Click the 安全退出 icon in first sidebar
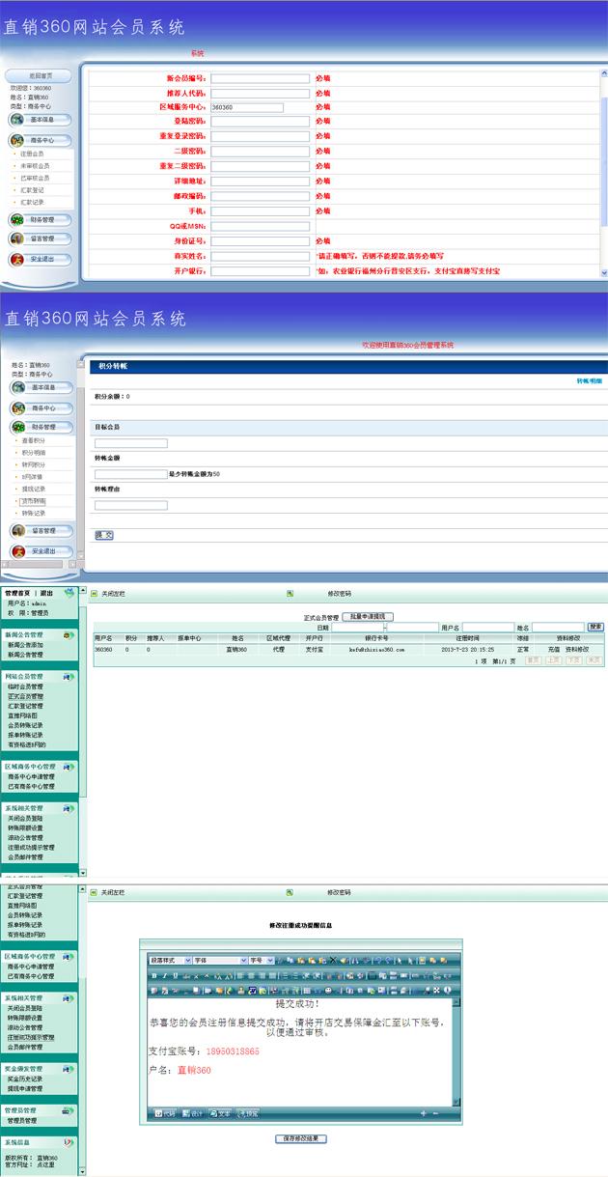The image size is (608, 1177). pyautogui.click(x=17, y=259)
